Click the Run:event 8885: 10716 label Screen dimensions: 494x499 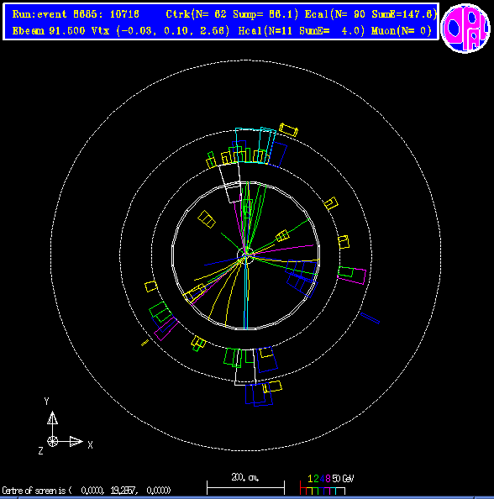click(x=76, y=14)
